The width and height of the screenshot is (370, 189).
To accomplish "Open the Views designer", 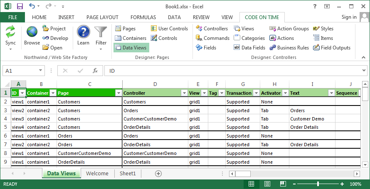I will pyautogui.click(x=244, y=29).
